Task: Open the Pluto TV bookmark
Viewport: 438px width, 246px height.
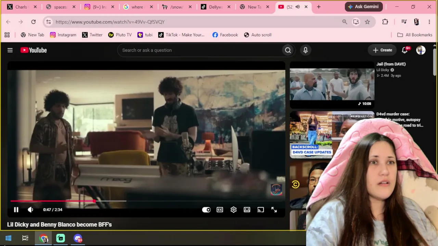Action: [x=120, y=35]
